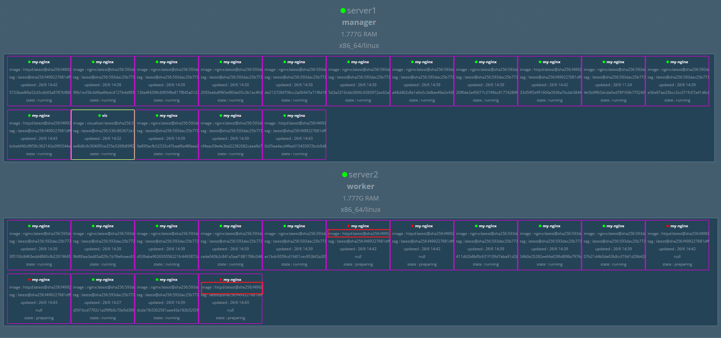Viewport: 721px width, 338px height.
Task: Click green dot of container updated 26/6 11:24
Action: coord(604,62)
